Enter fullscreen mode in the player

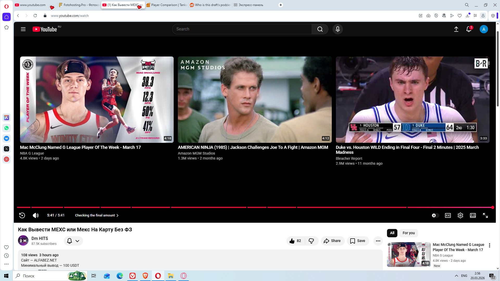[x=485, y=215]
